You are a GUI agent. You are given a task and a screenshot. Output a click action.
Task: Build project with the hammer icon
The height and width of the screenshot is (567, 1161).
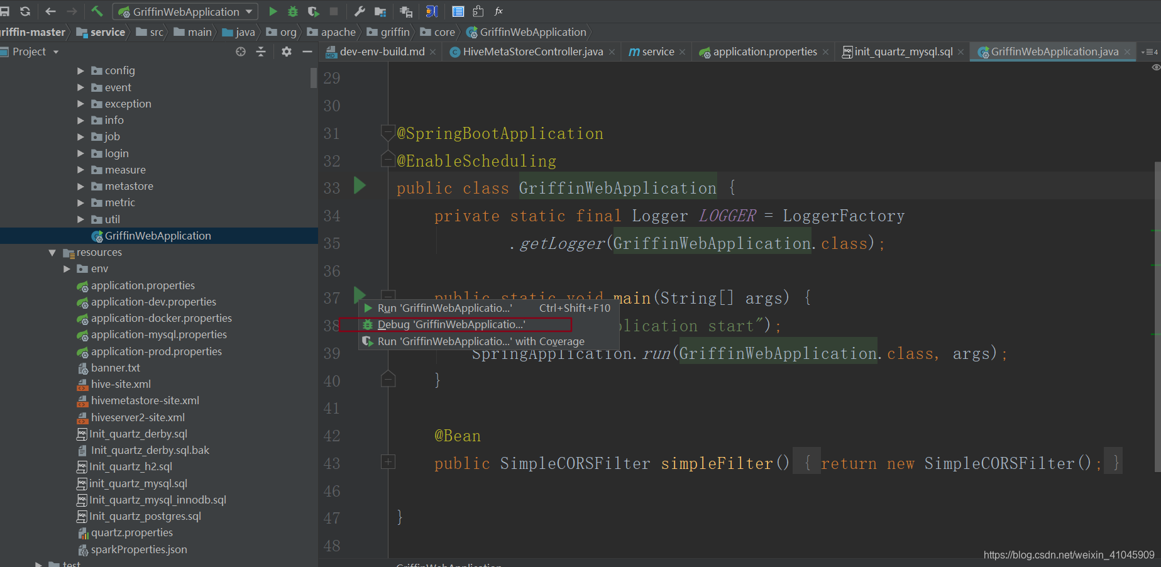click(97, 11)
